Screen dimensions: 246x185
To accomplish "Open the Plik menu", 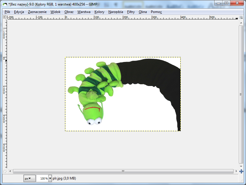I will tap(8, 12).
